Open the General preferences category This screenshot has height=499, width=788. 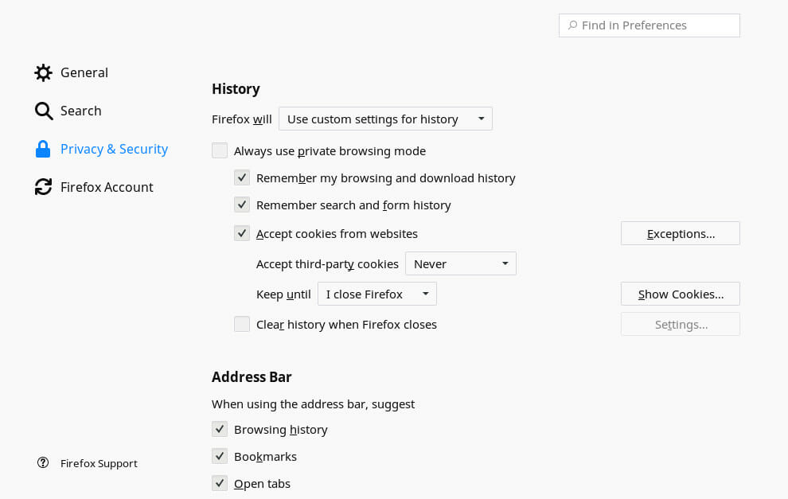[x=84, y=73]
